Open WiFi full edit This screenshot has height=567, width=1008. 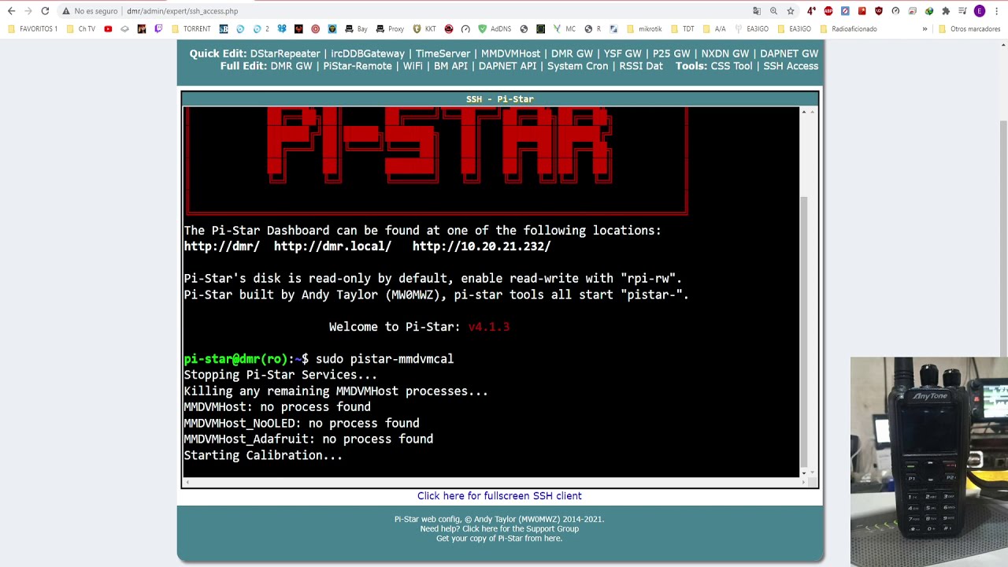[413, 66]
